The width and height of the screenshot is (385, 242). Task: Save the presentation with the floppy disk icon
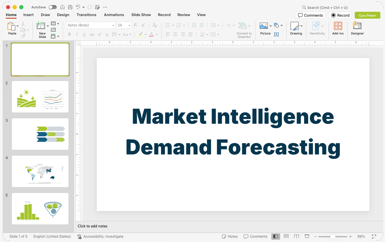click(x=70, y=7)
